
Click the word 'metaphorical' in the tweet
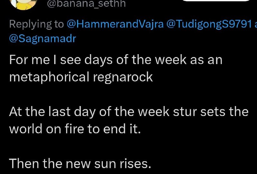tap(49, 77)
